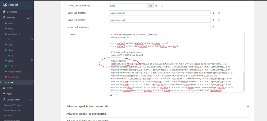Open the Kerberos page

(7, 115)
